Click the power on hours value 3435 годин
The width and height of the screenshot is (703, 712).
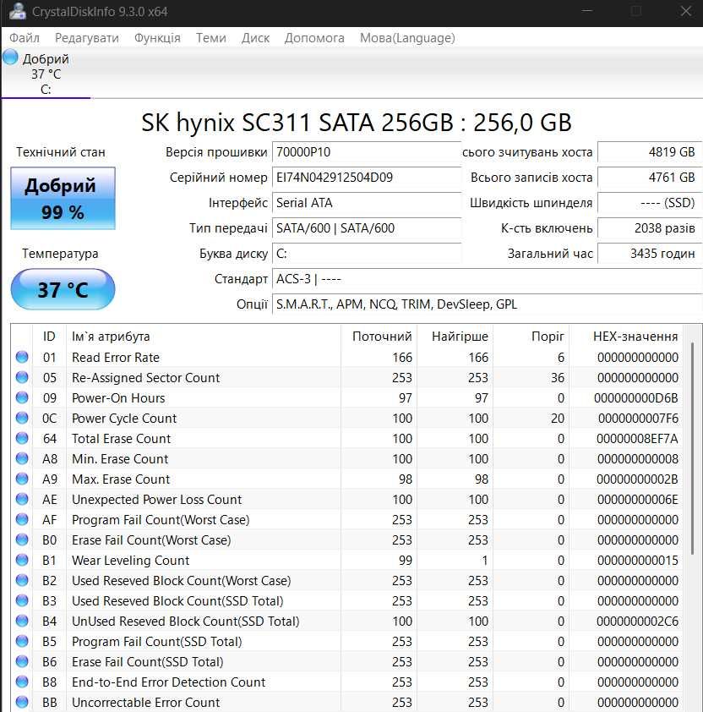pos(650,254)
